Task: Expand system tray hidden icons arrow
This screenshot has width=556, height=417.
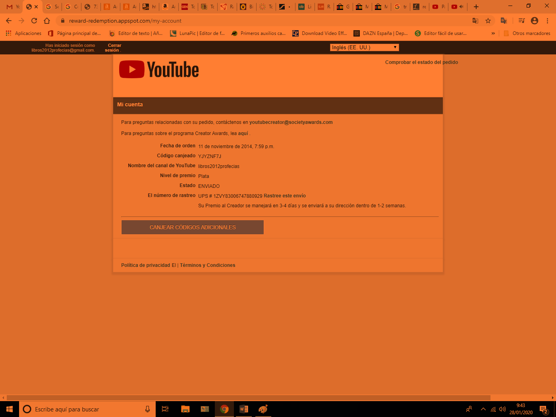Action: coord(483,409)
